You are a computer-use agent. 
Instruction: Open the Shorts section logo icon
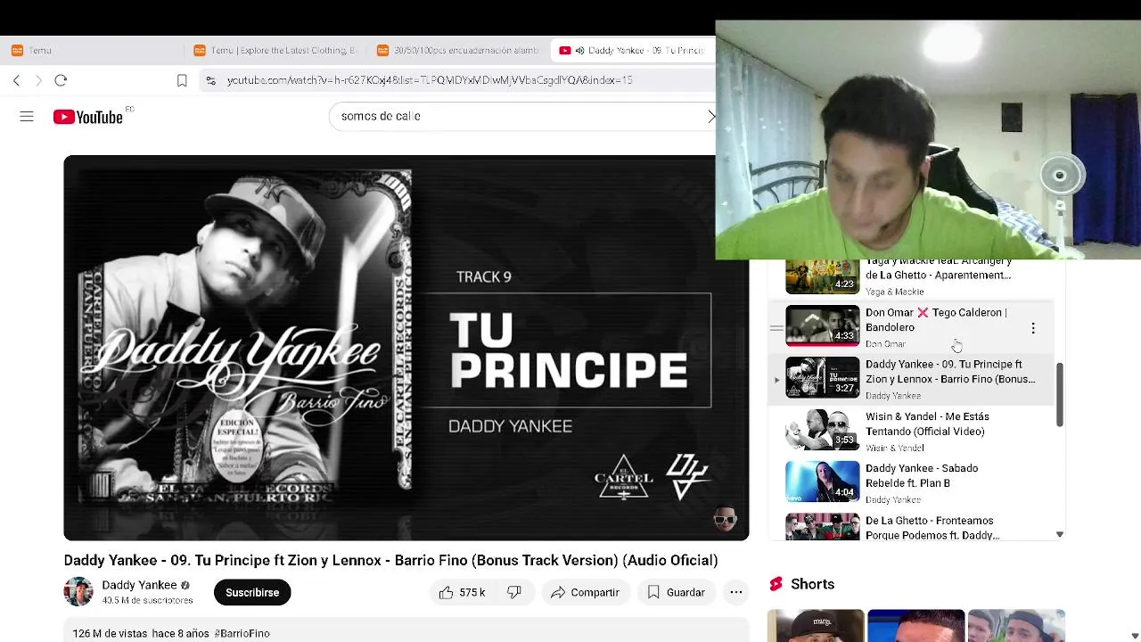click(776, 584)
